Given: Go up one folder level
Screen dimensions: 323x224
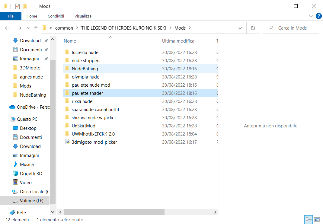Looking at the screenshot, I should tap(36, 28).
